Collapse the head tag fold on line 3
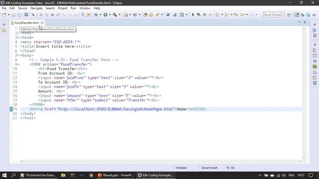The height and width of the screenshot is (179, 319). coord(18,38)
